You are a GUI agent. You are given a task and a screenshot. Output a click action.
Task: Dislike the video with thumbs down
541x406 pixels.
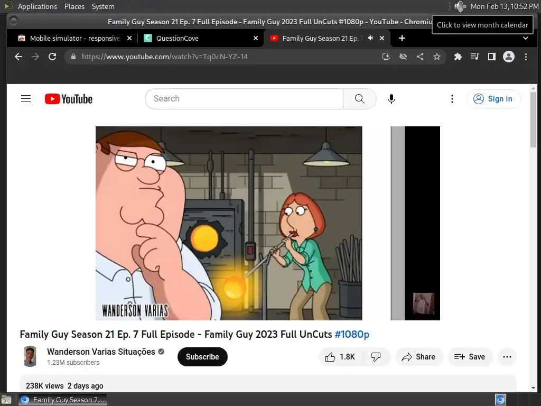(x=376, y=357)
